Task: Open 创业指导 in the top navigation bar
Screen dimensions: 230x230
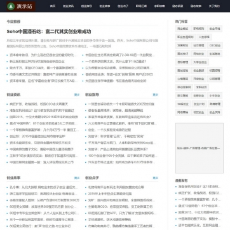Action: [x=86, y=6]
